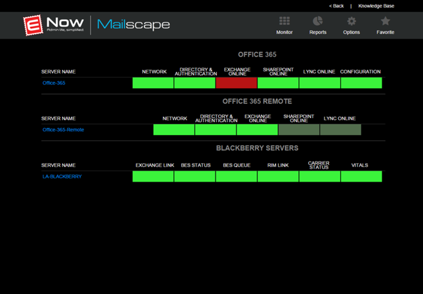Click Office-365-Remote Network green status cell

click(x=173, y=130)
